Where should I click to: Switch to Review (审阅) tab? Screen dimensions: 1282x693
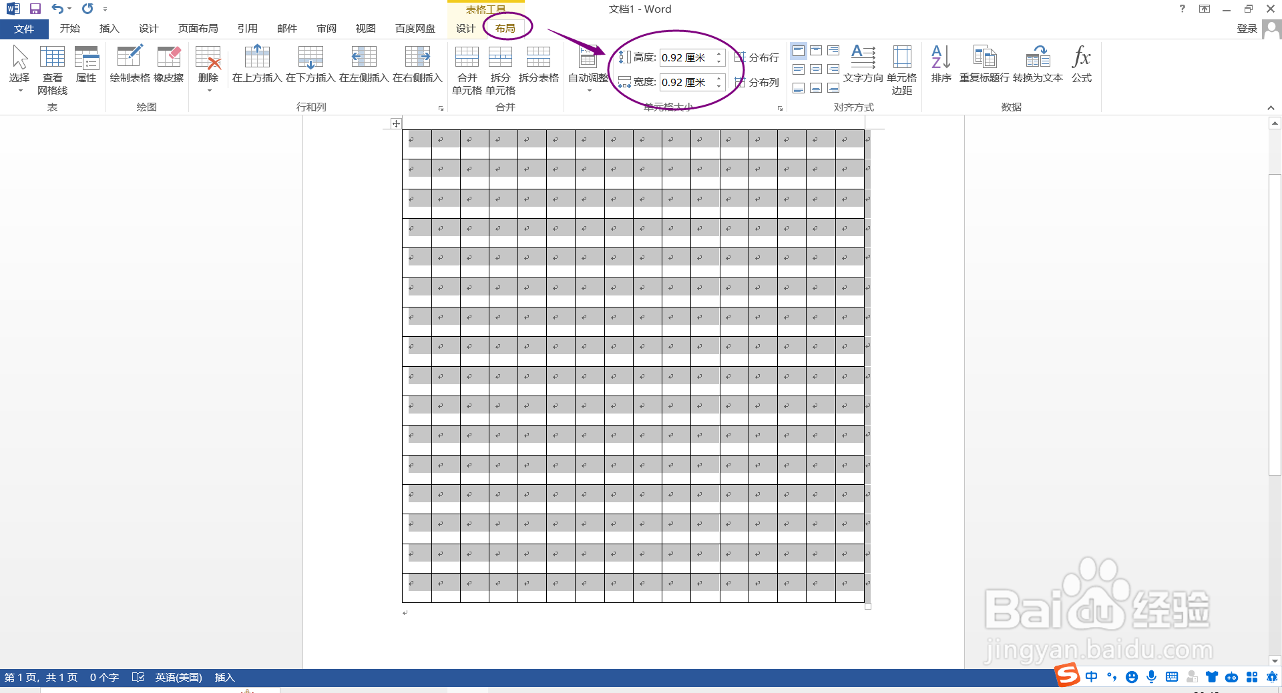pos(327,29)
